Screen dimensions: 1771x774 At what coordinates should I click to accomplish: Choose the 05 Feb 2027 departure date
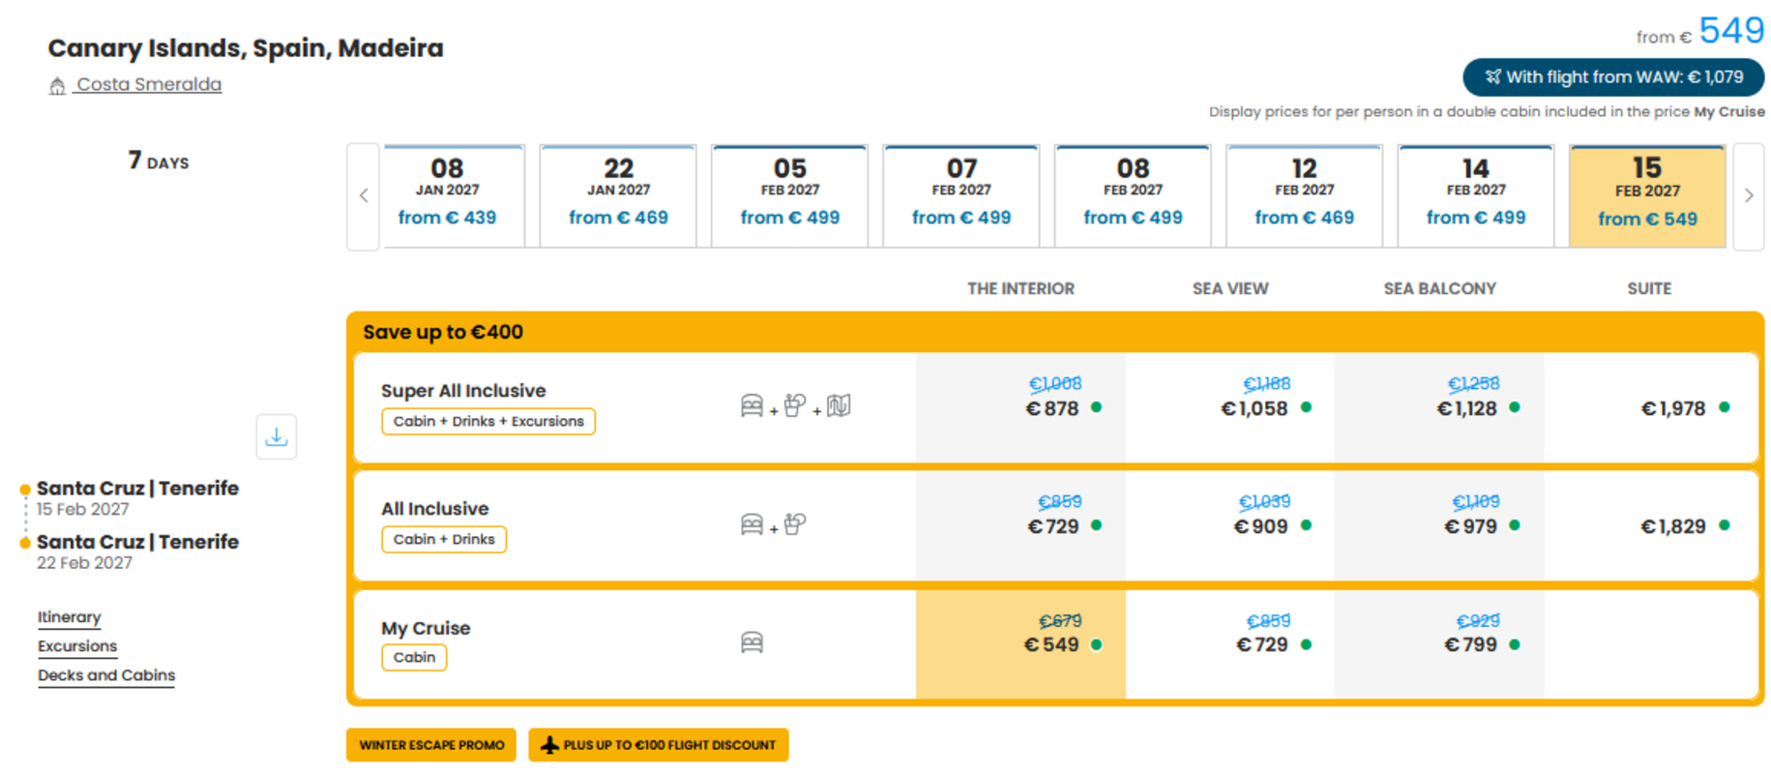coord(789,196)
